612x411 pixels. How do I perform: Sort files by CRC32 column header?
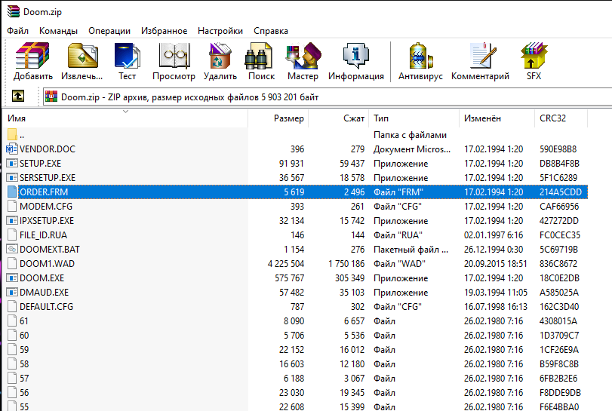point(552,118)
